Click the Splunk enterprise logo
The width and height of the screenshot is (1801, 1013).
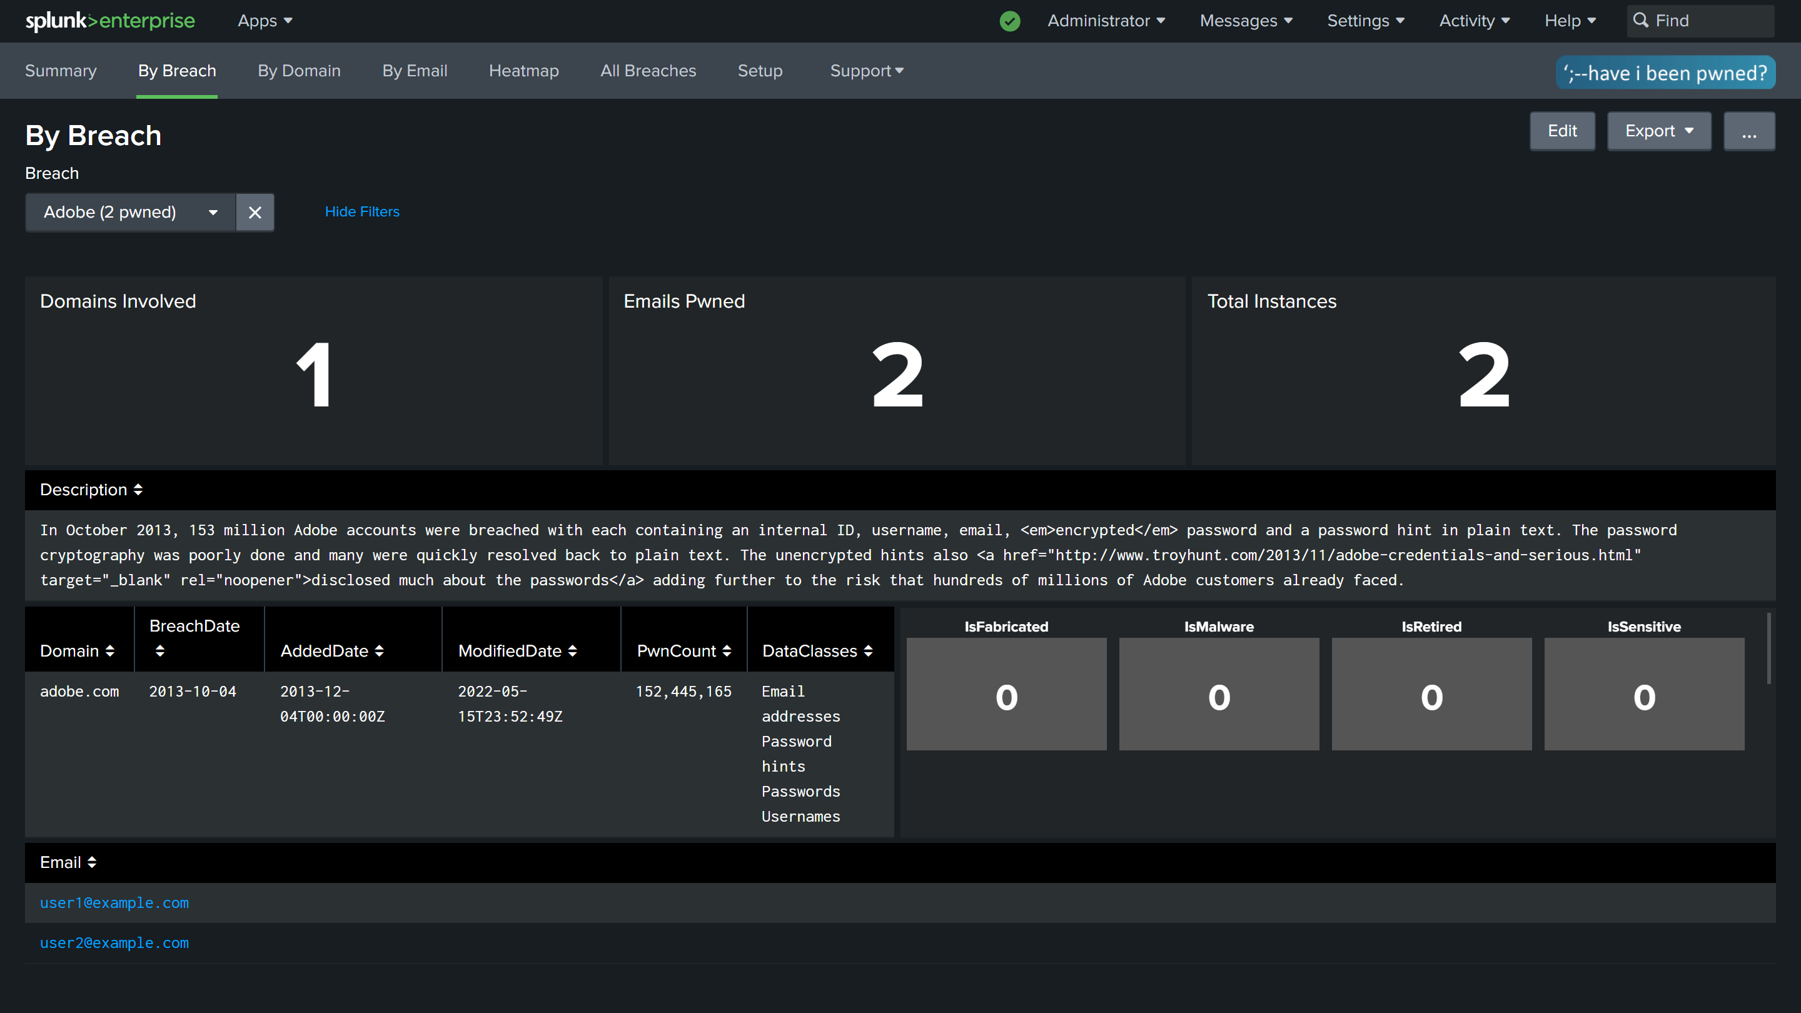110,21
